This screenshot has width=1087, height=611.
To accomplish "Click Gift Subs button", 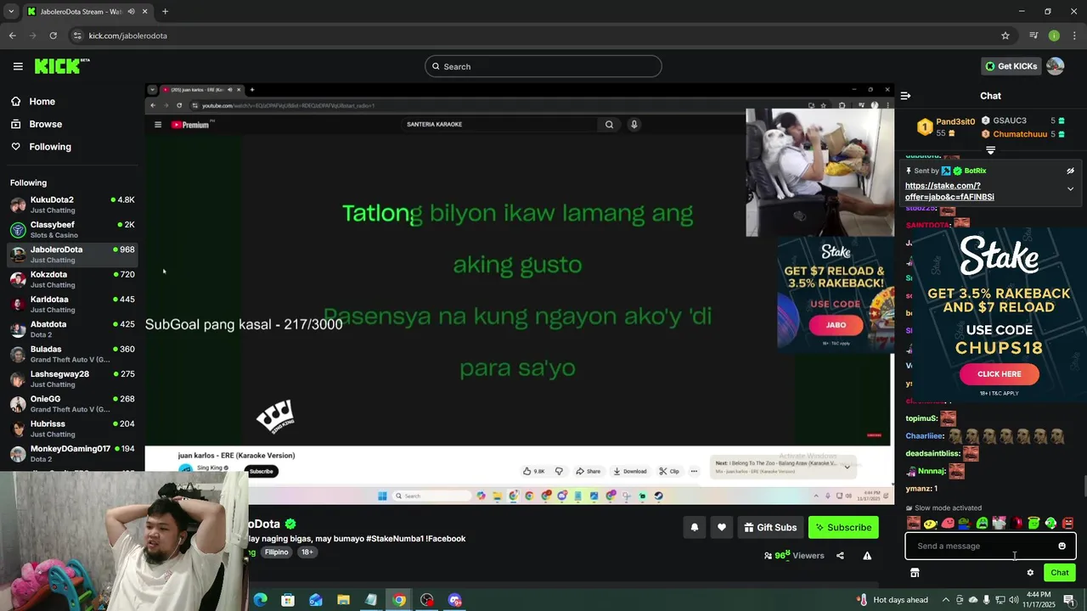I will pyautogui.click(x=770, y=528).
